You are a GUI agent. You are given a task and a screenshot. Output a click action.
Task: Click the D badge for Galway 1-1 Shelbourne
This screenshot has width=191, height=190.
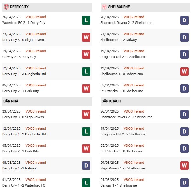coord(184,182)
